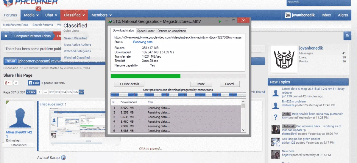Click the arrow after criscauge said
Image resolution: width=357 pixels, height=163 pixels.
(x=65, y=104)
